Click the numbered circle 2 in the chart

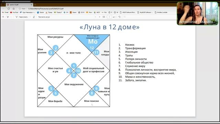click(56, 48)
